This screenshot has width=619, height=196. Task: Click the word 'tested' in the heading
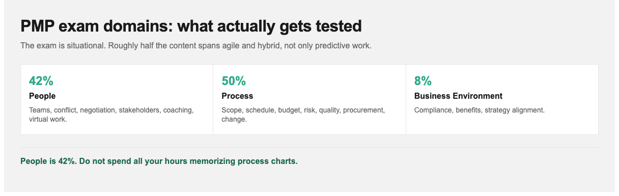pos(335,26)
